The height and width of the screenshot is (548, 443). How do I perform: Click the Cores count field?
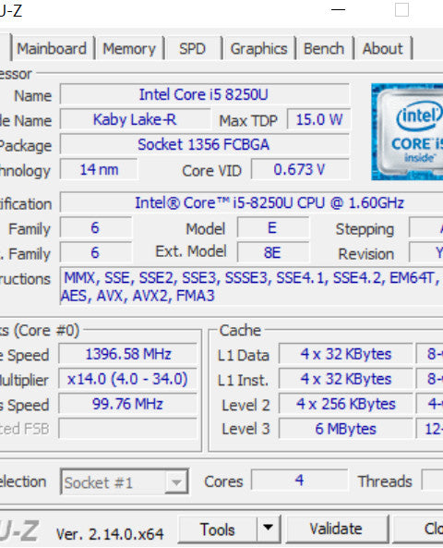tap(299, 481)
